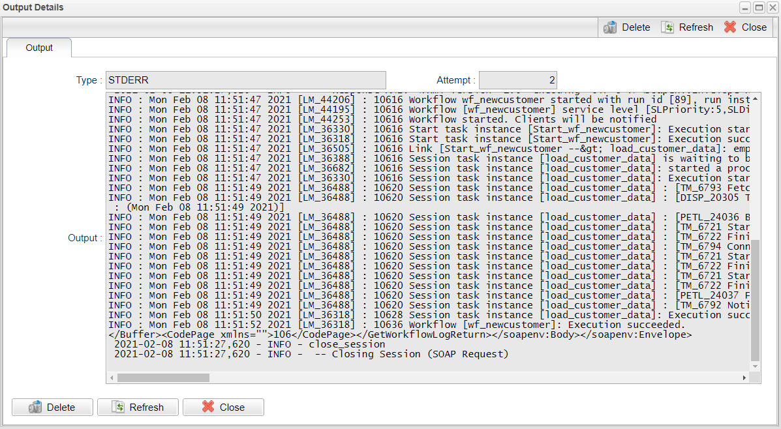This screenshot has width=781, height=429.
Task: Close the window using title bar X
Action: (x=773, y=7)
